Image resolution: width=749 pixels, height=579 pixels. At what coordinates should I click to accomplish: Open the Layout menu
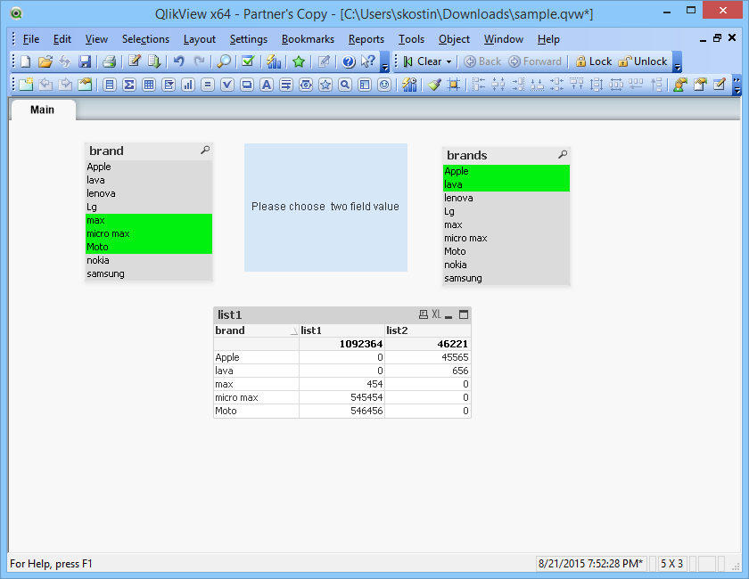pyautogui.click(x=199, y=39)
